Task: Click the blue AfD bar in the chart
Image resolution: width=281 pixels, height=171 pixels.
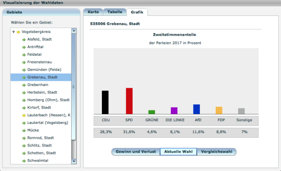Action: click(196, 109)
